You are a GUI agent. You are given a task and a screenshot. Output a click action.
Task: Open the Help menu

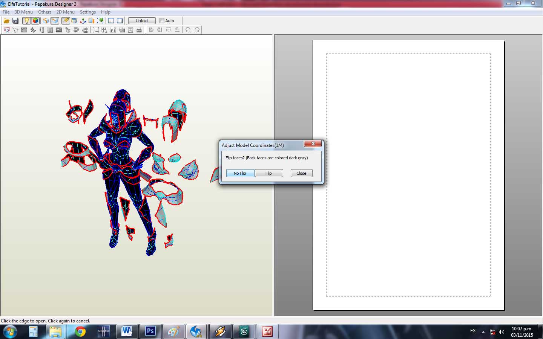106,12
